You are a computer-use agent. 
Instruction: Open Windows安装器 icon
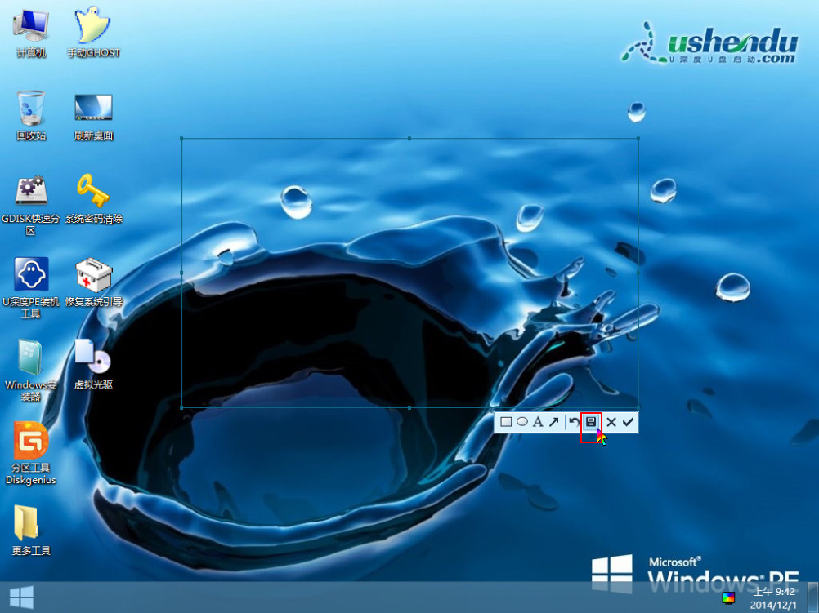click(x=31, y=371)
